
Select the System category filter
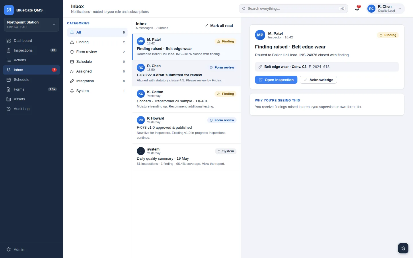[x=97, y=91]
